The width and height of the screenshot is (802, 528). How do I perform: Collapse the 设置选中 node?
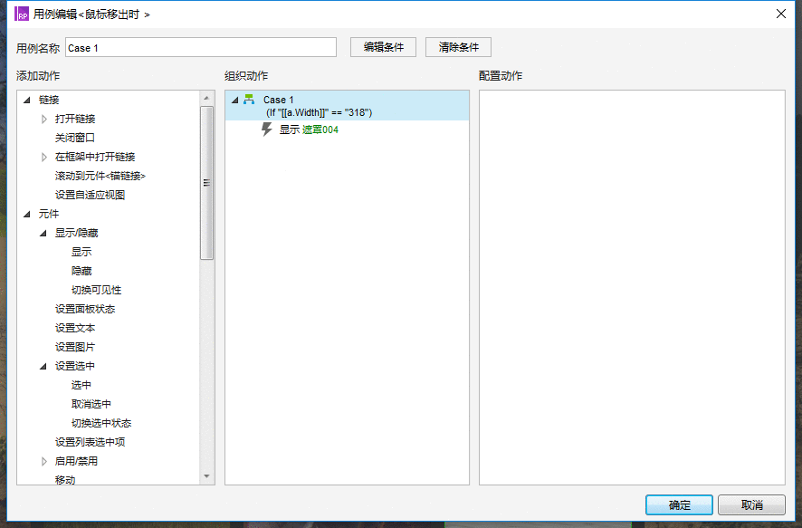(43, 366)
